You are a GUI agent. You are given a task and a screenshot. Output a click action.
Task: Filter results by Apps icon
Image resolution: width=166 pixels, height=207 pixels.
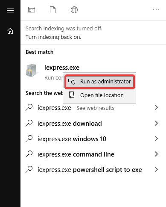tap(32, 10)
